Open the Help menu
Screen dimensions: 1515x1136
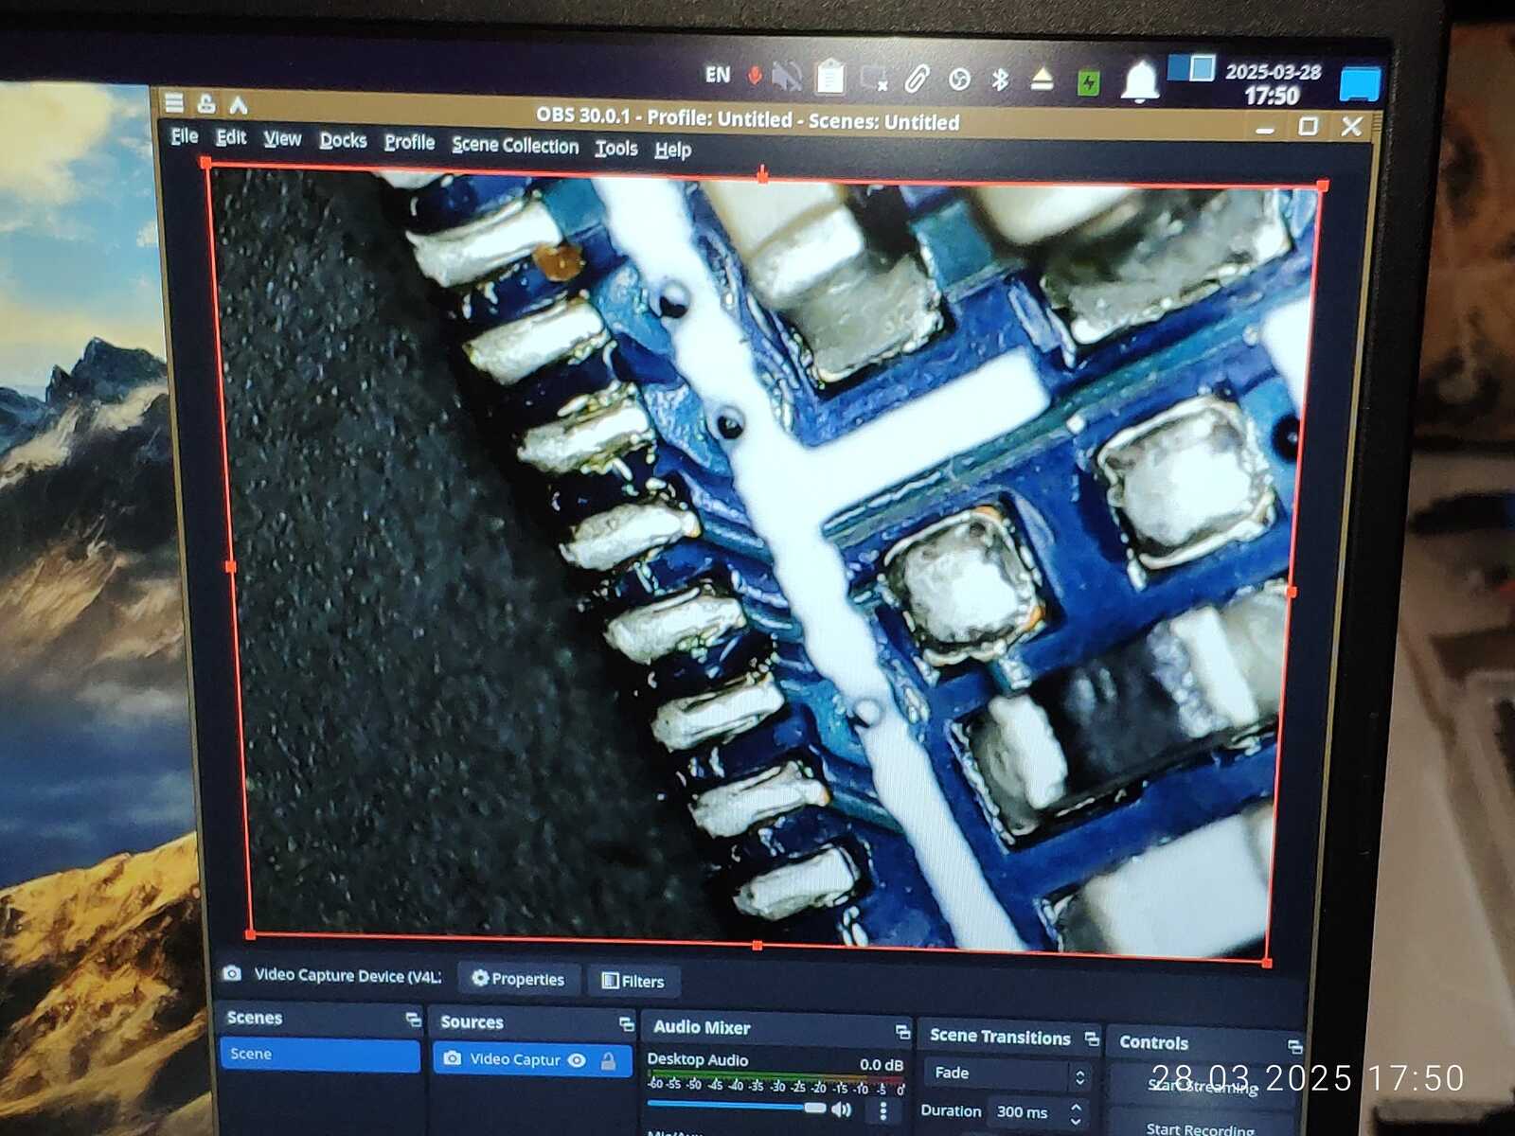pos(672,150)
